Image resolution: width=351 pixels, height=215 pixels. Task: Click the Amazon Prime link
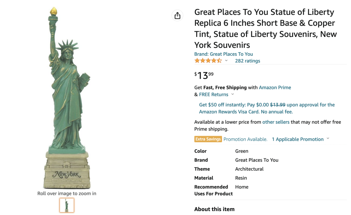pos(275,87)
